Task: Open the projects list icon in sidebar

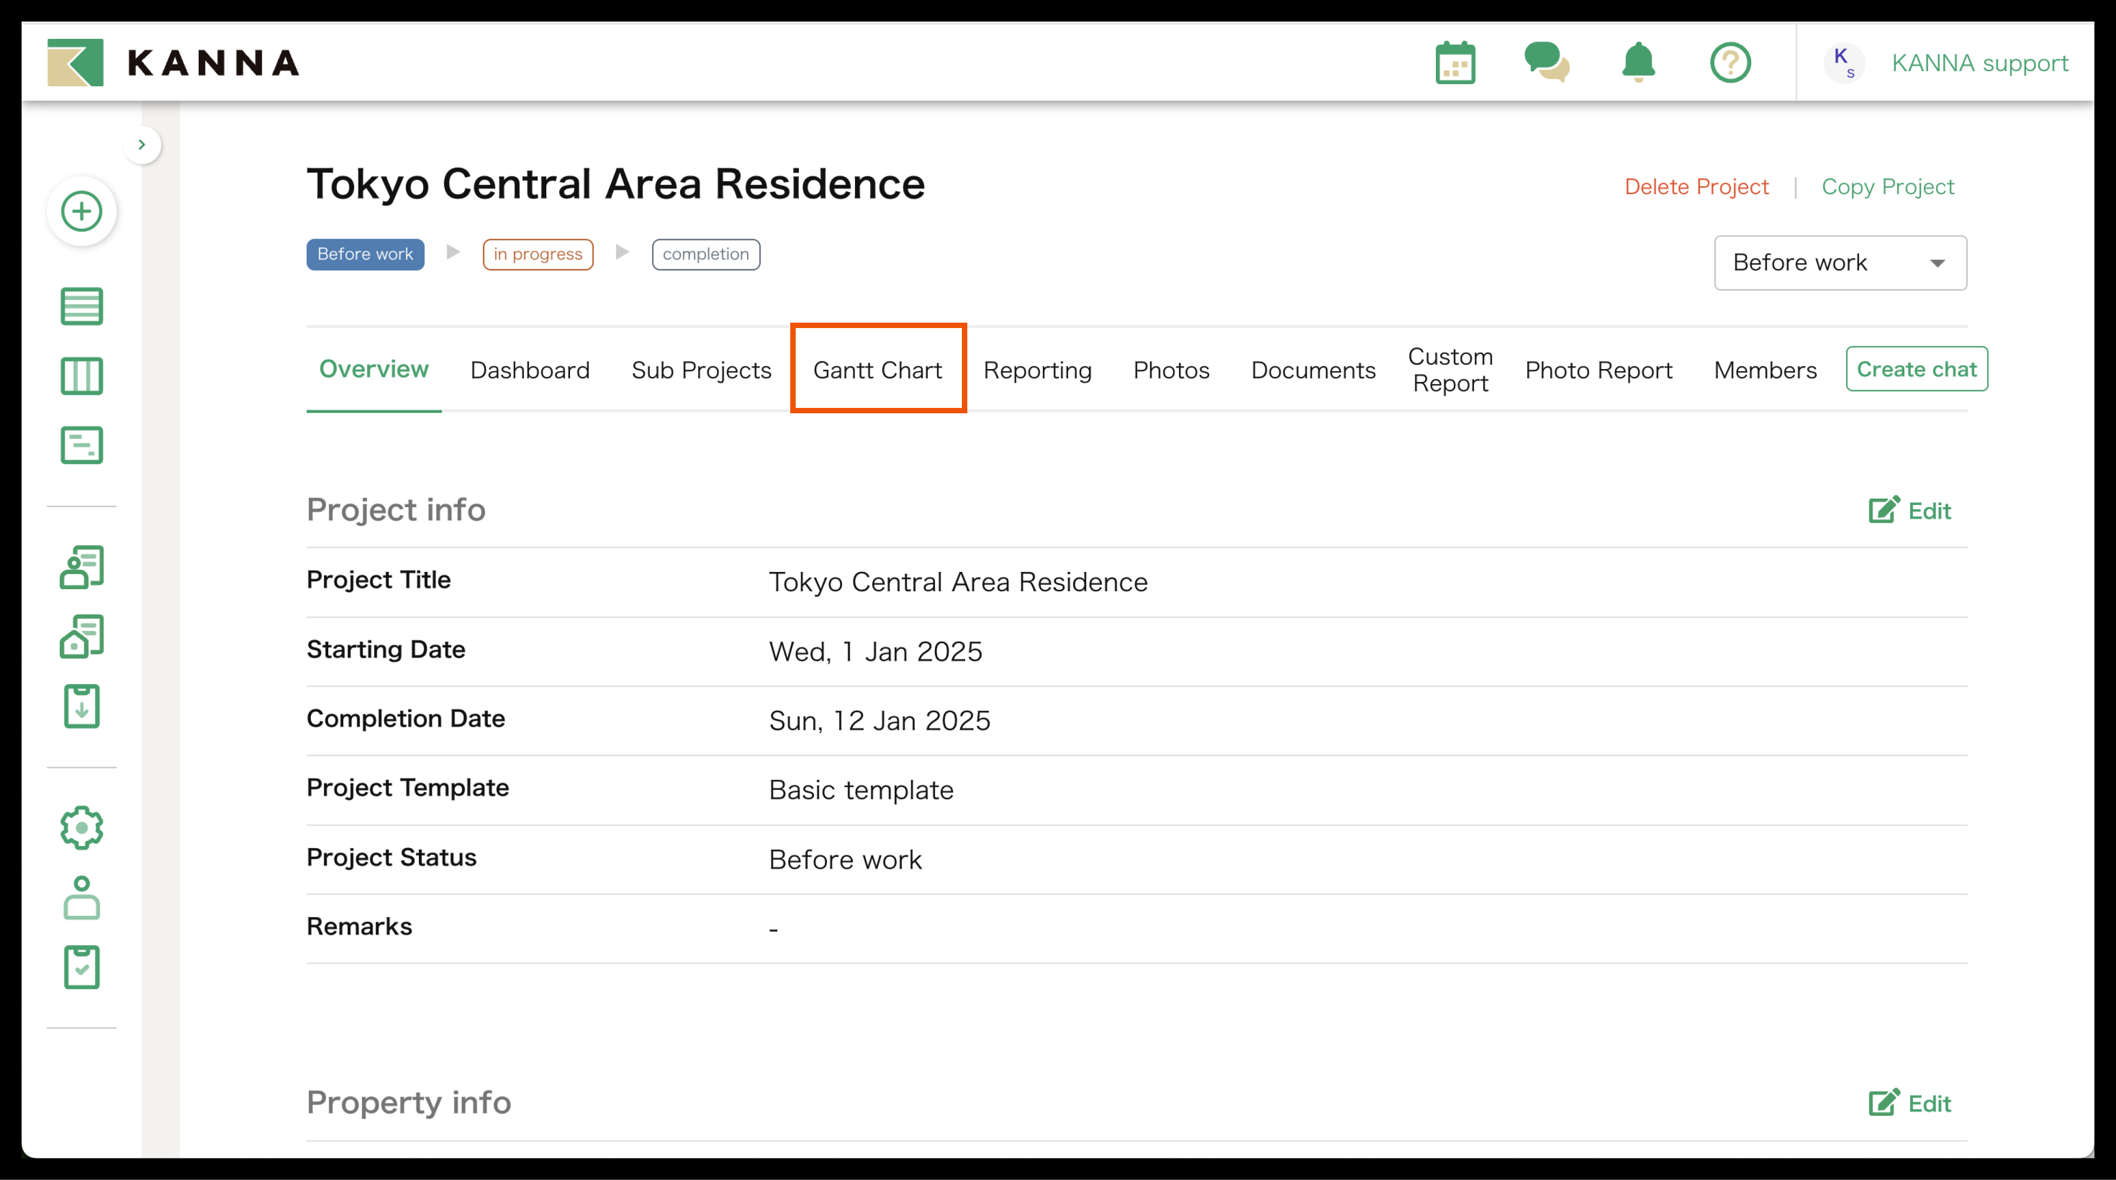Action: (82, 305)
